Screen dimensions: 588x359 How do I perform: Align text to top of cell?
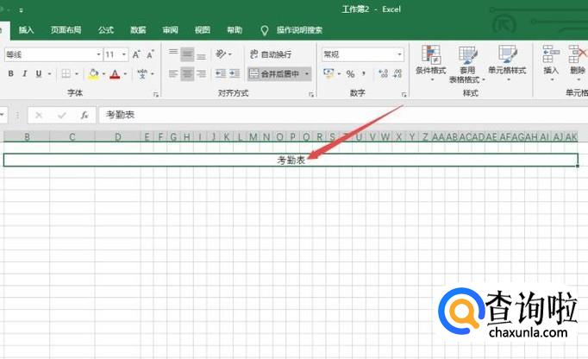click(x=173, y=54)
